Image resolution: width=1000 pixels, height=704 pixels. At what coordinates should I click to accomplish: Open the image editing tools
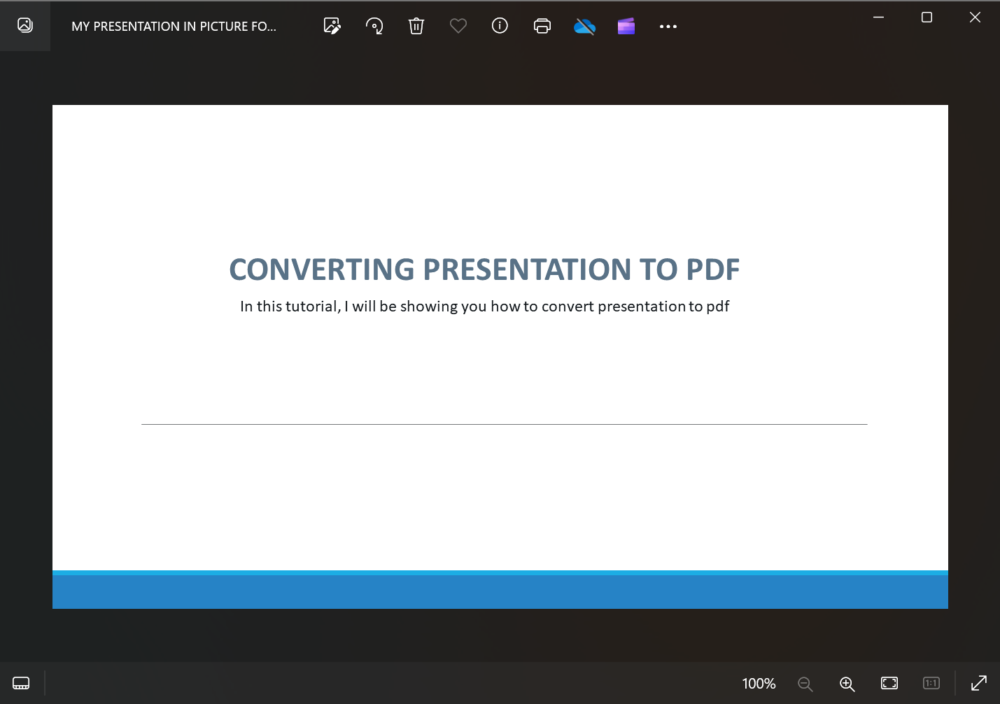tap(332, 26)
